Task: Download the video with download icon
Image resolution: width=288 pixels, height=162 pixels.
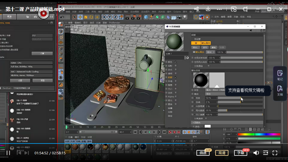Action: 208,9
